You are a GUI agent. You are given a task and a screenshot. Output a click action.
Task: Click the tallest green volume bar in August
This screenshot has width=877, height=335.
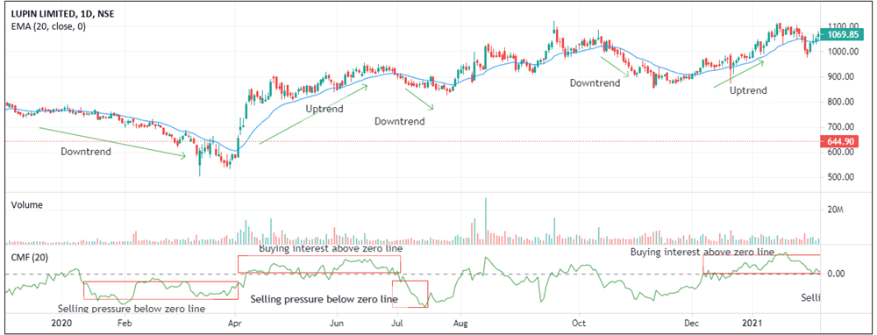click(486, 221)
